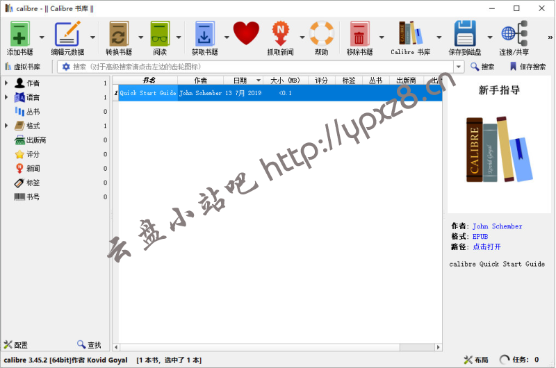Open dropdown arrow beside 转换书籍
This screenshot has width=556, height=368.
coord(141,37)
